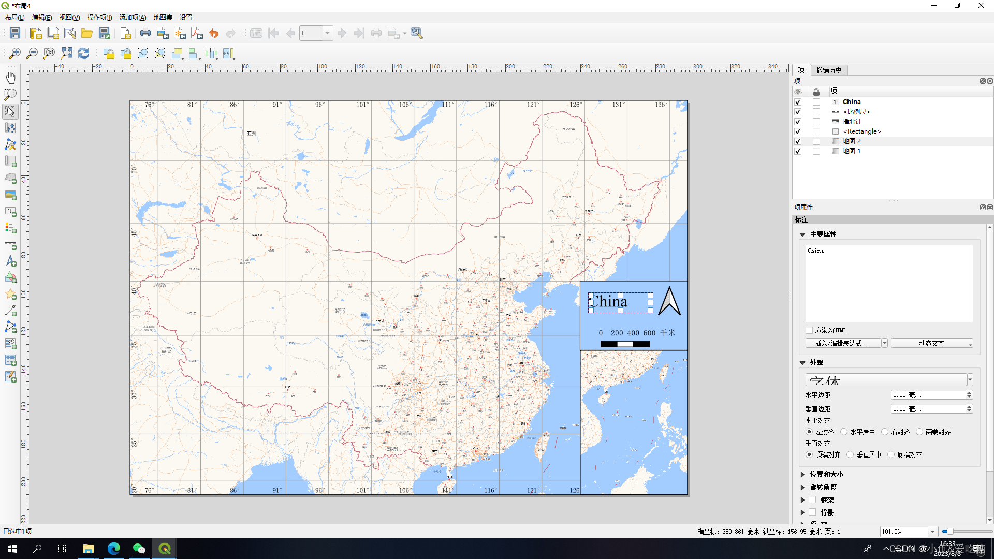This screenshot has width=994, height=559.
Task: Collapse the 主要属性 section
Action: point(802,234)
